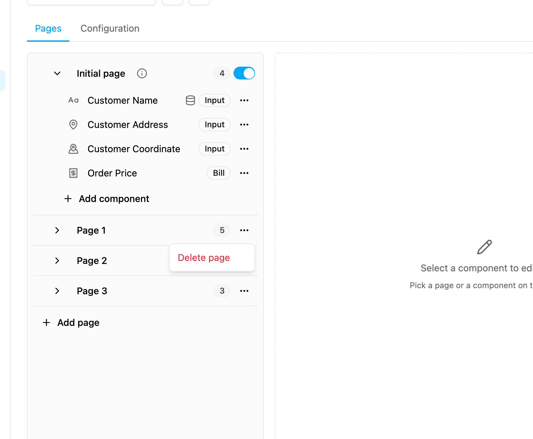Click the count badge 4 on Initial page
Screen dimensions: 533x439
222,73
